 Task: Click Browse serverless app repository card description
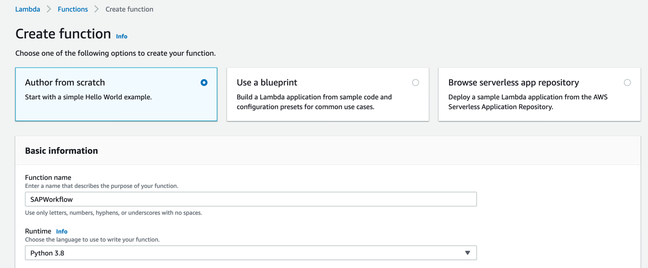point(527,102)
